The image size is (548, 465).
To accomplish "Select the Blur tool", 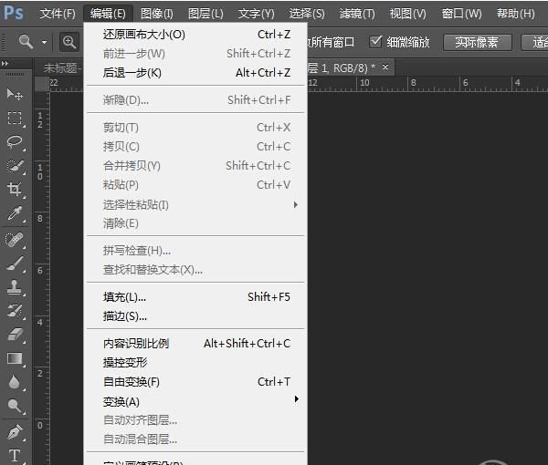I will [x=15, y=382].
